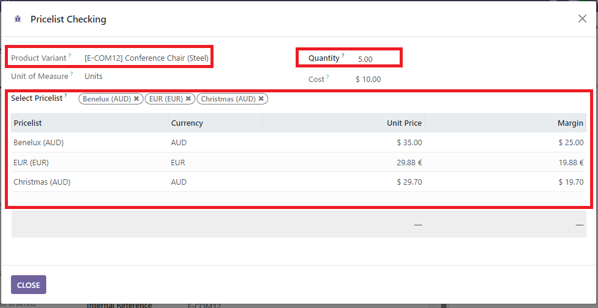Close the Pricelist Checking dialog with X
598x308 pixels.
pyautogui.click(x=582, y=19)
